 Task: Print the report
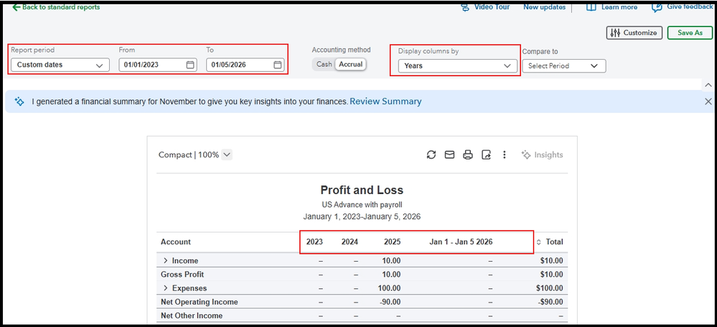467,155
